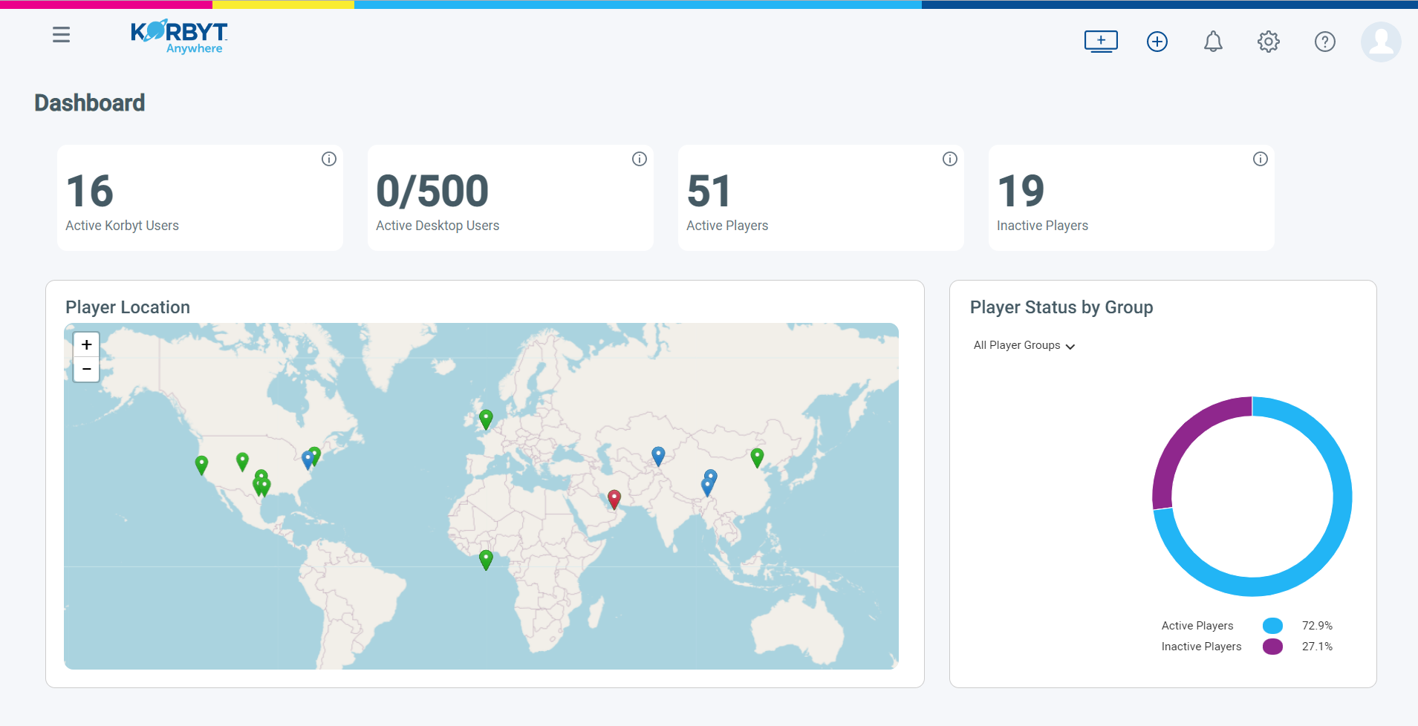Click the Dashboard page heading
1418x726 pixels.
pyautogui.click(x=89, y=102)
